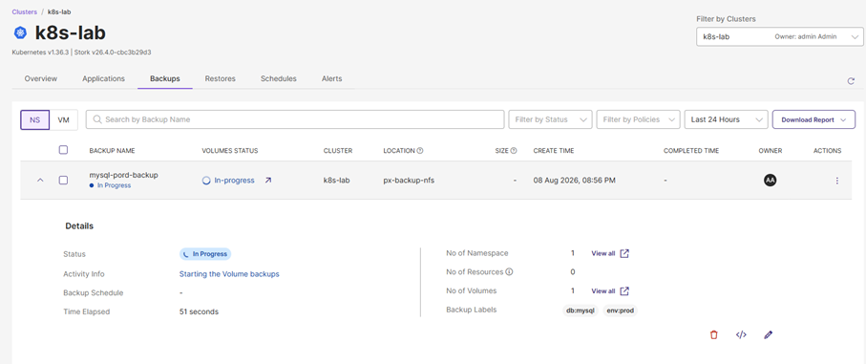Click the COMPLETED TIME column header
This screenshot has height=364, width=866.
click(691, 151)
